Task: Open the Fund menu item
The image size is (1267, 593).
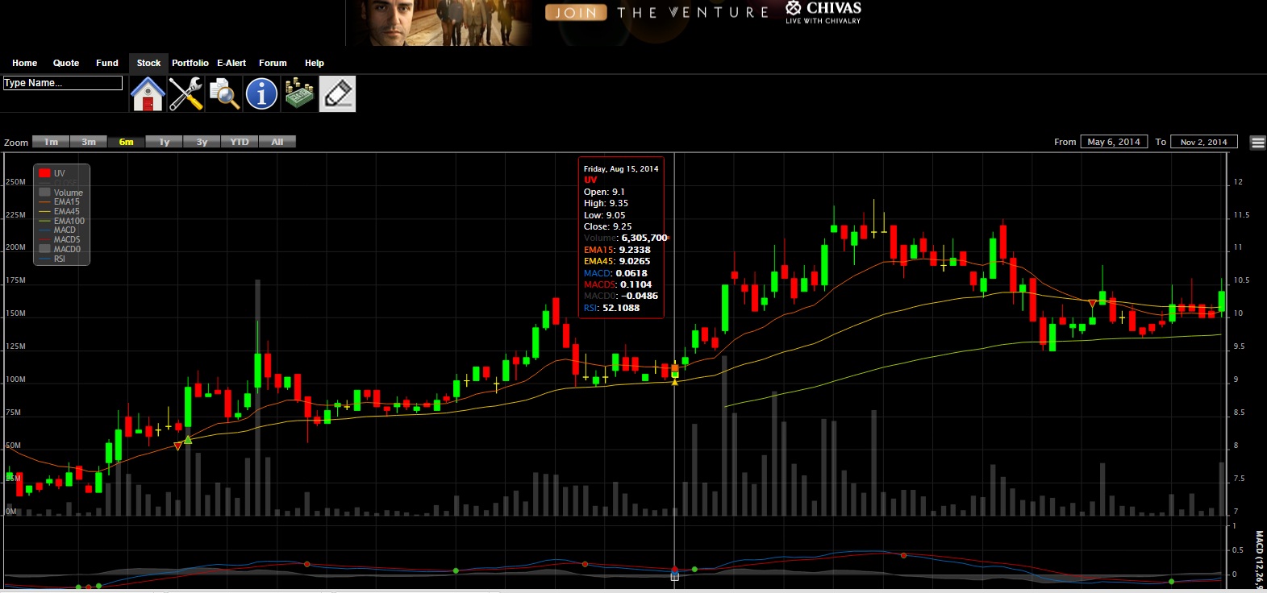Action: tap(107, 63)
